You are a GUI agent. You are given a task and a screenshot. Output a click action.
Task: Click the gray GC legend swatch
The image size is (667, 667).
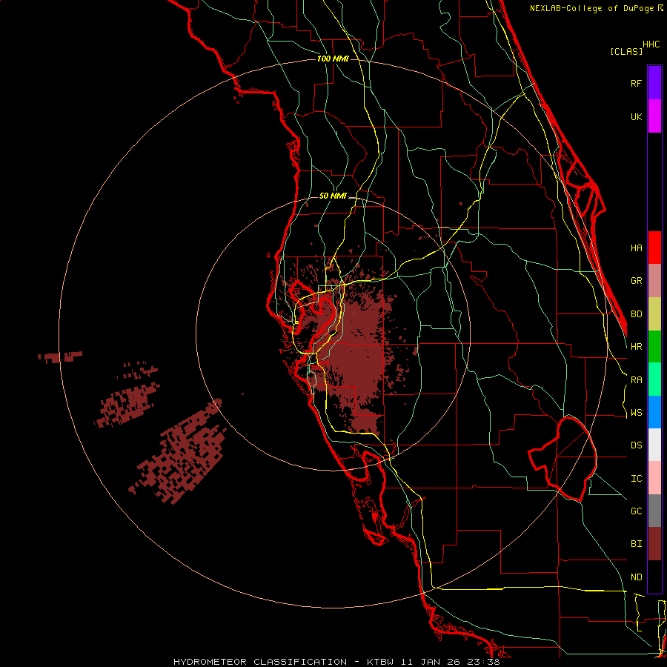(x=654, y=511)
